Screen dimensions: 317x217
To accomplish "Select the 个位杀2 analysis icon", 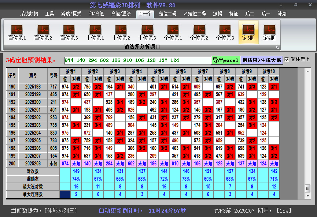I will 199,32.
